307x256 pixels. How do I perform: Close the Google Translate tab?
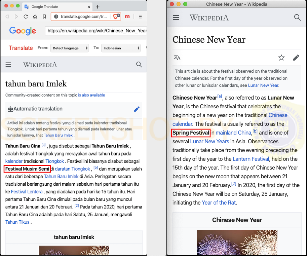(x=89, y=7)
